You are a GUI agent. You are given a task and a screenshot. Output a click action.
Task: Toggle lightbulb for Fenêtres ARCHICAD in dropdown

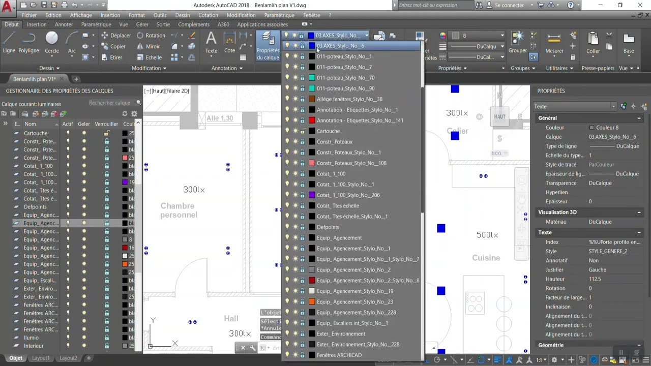click(x=287, y=355)
